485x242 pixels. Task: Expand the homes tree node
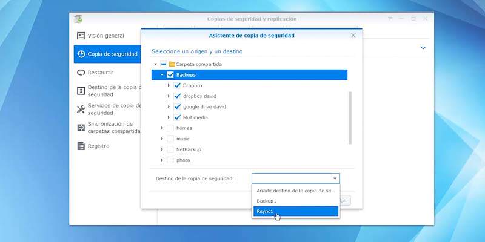[x=162, y=128]
